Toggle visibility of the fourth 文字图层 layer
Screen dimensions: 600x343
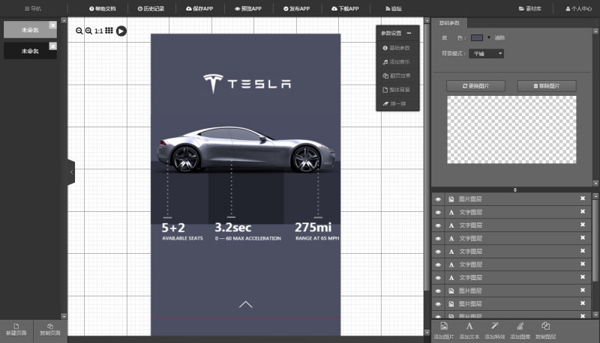438,252
